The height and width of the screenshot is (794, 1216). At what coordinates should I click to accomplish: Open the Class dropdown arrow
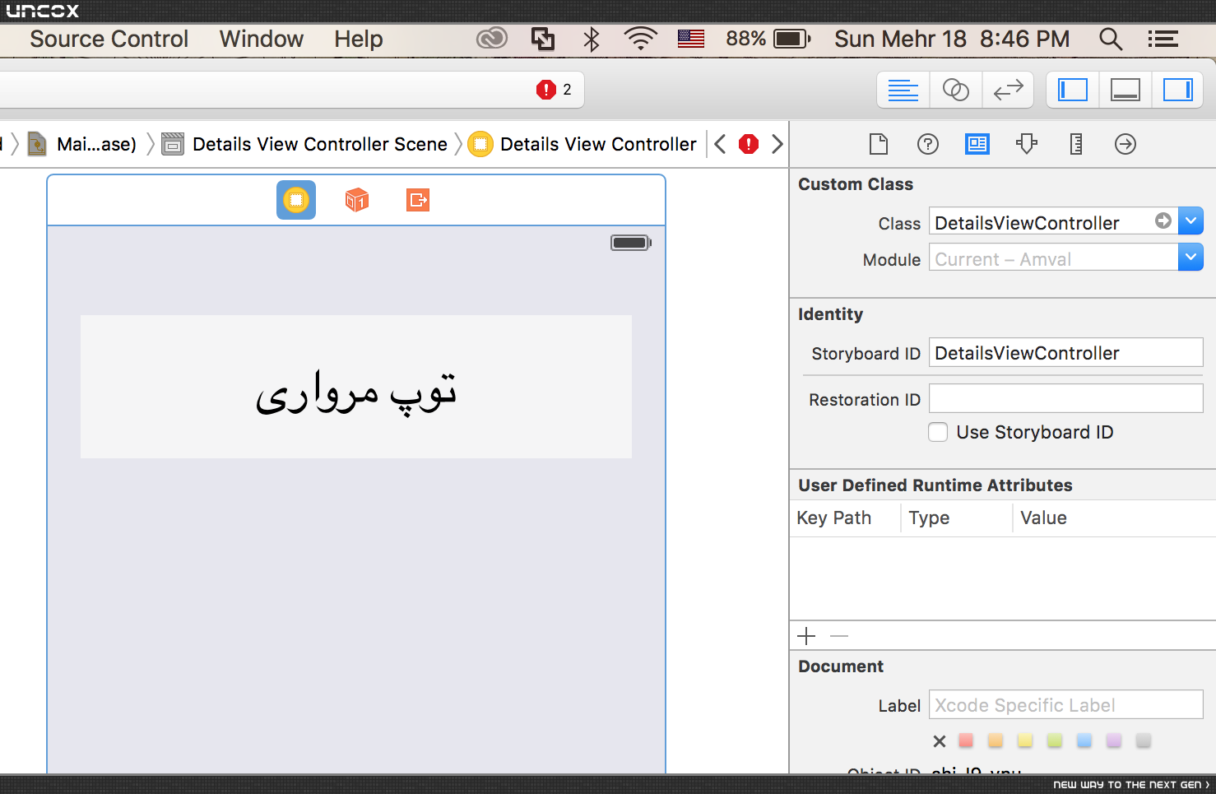pyautogui.click(x=1190, y=221)
